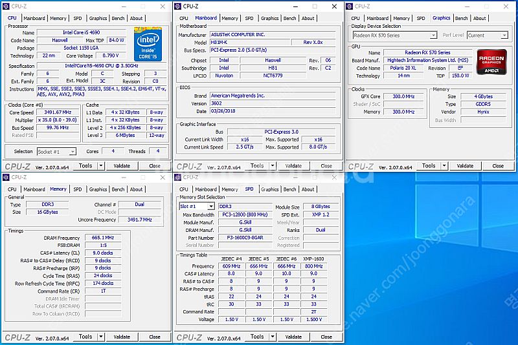Click the 'PCI-Express 3.0' bus value
This screenshot has width=518, height=345.
281,132
